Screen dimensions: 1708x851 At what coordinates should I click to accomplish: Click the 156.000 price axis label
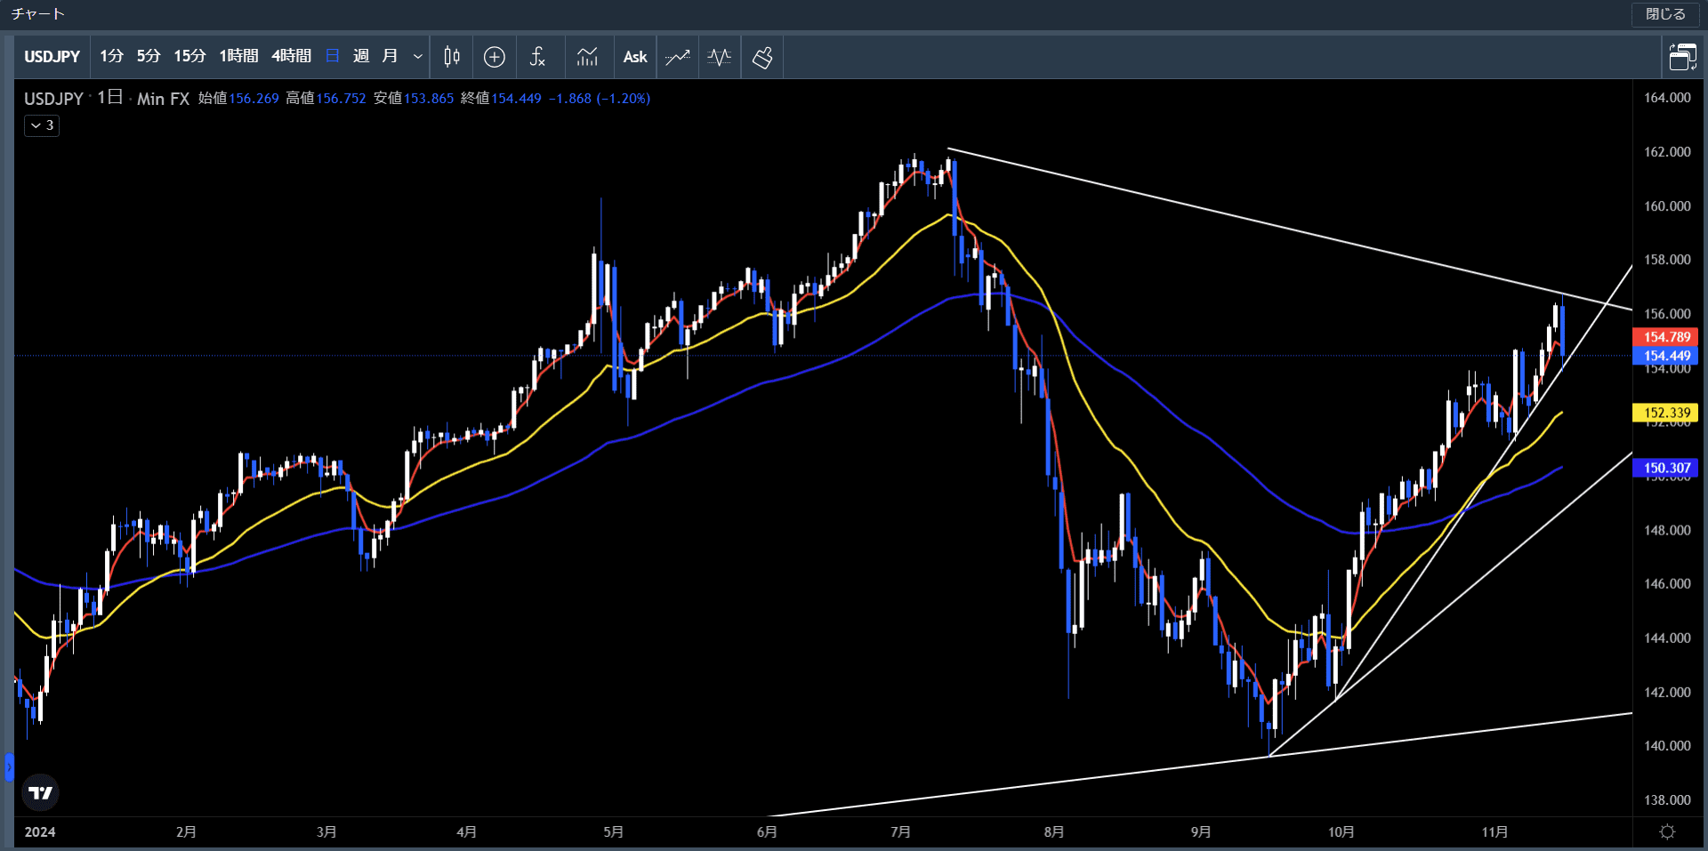coord(1667,314)
